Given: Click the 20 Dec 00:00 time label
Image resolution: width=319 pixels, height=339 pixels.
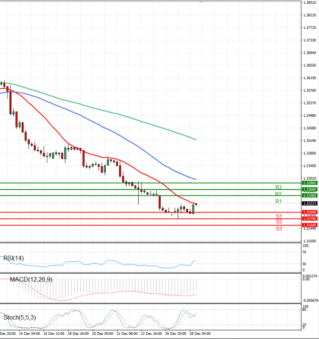Looking at the screenshot, I should (x=103, y=334).
